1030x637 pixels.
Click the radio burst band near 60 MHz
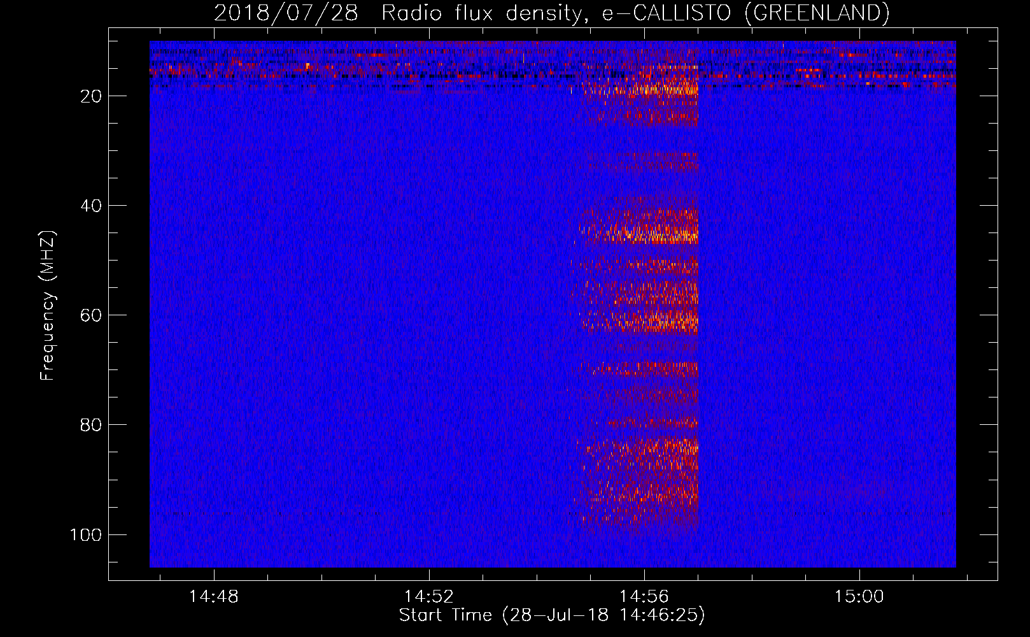640,321
